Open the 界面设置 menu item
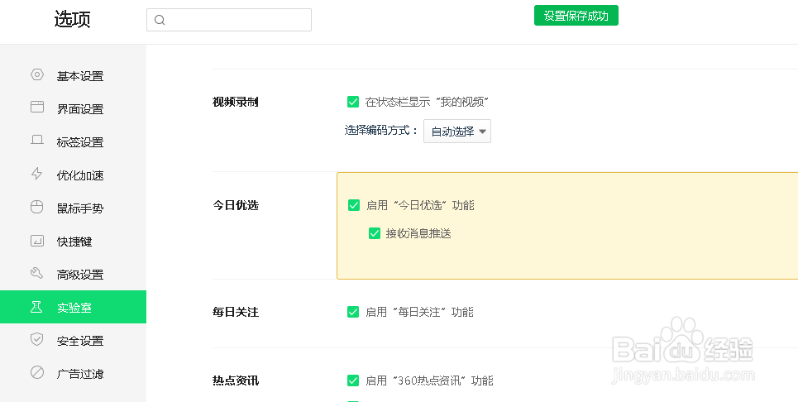This screenshot has width=798, height=402. [x=74, y=108]
